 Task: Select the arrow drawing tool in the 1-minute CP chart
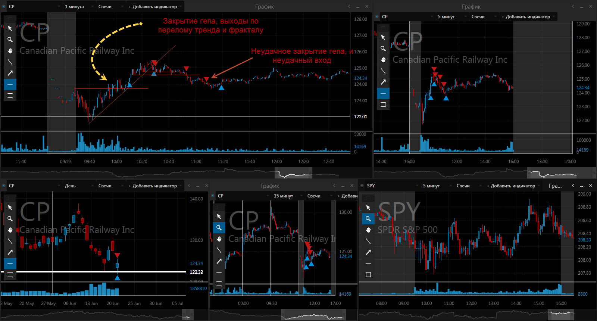click(10, 73)
